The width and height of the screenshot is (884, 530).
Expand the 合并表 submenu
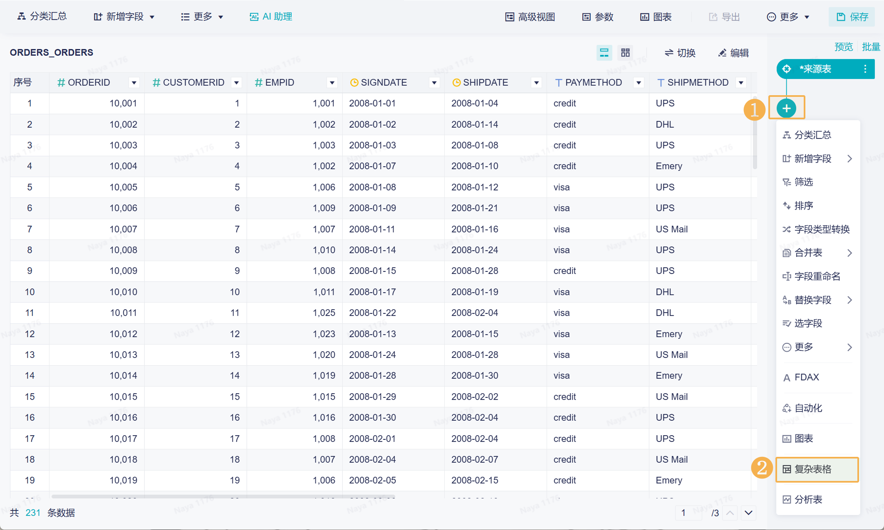(818, 253)
